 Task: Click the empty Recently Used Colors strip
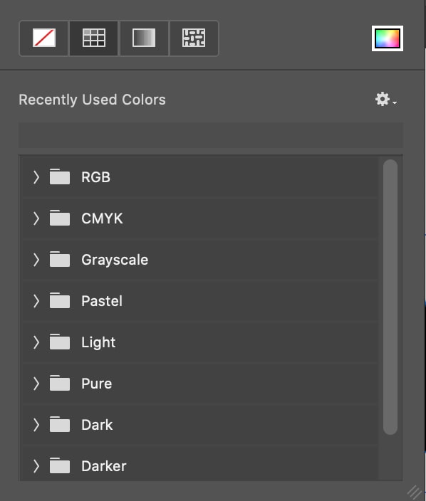pos(211,135)
